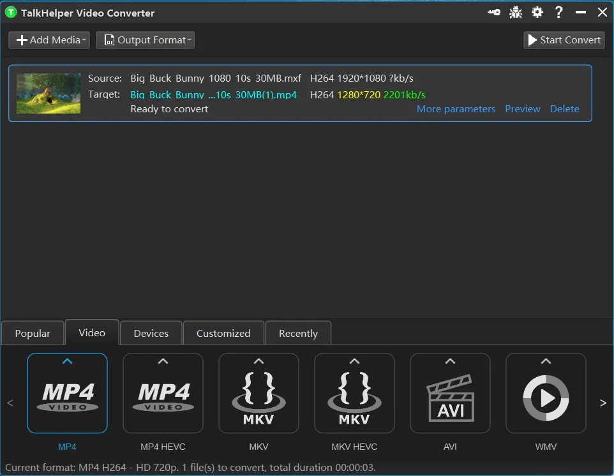Viewport: 614px width, 476px height.
Task: Click the Ready to convert status text
Action: 169,109
